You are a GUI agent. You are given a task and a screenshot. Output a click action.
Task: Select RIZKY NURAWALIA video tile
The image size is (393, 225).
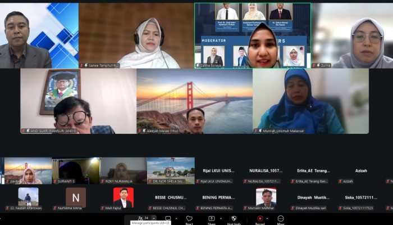click(123, 171)
